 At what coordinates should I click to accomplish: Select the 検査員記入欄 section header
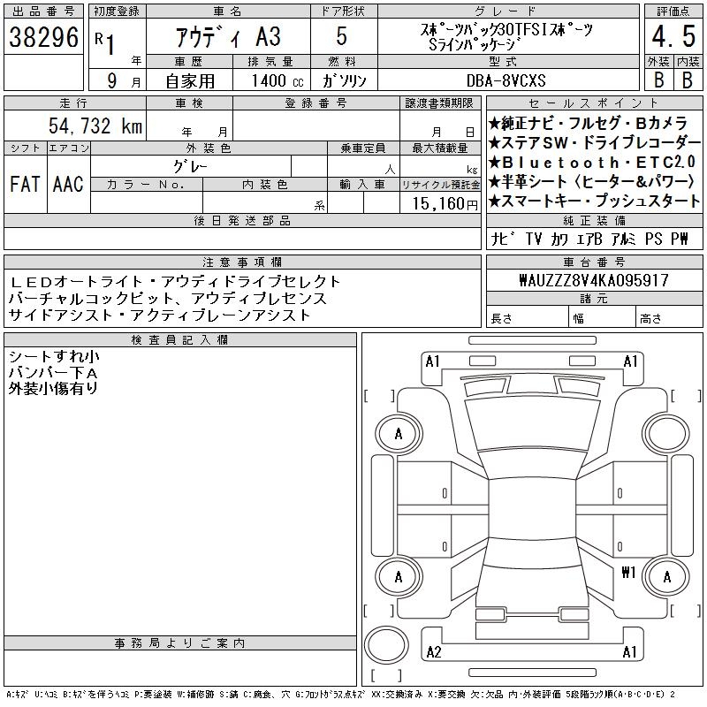pyautogui.click(x=180, y=340)
